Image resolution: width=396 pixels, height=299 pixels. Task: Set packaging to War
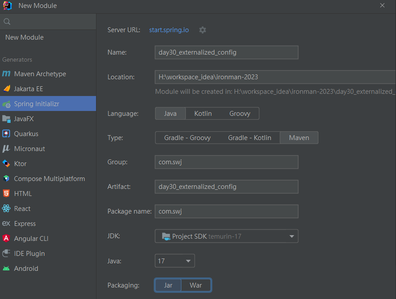196,285
